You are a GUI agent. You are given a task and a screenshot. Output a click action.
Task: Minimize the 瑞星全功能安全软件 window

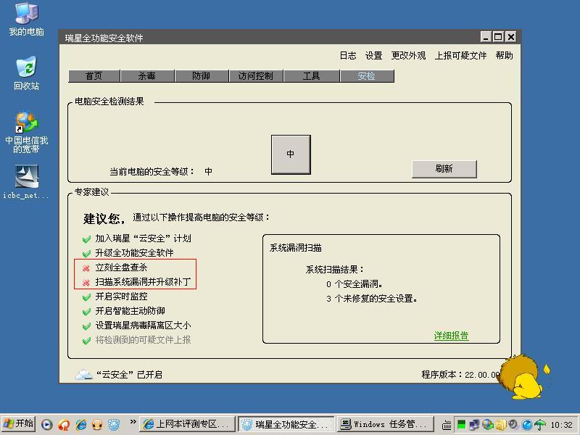(x=486, y=37)
